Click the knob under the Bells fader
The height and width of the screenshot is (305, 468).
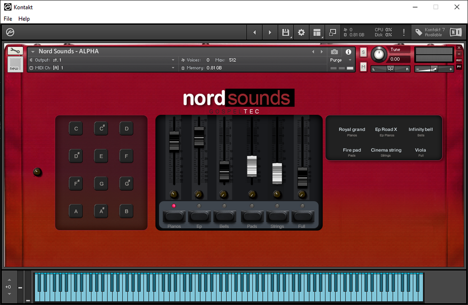(x=224, y=195)
